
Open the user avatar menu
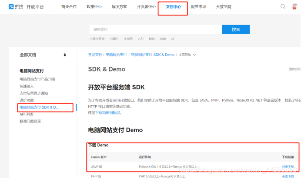pyautogui.click(x=294, y=6)
